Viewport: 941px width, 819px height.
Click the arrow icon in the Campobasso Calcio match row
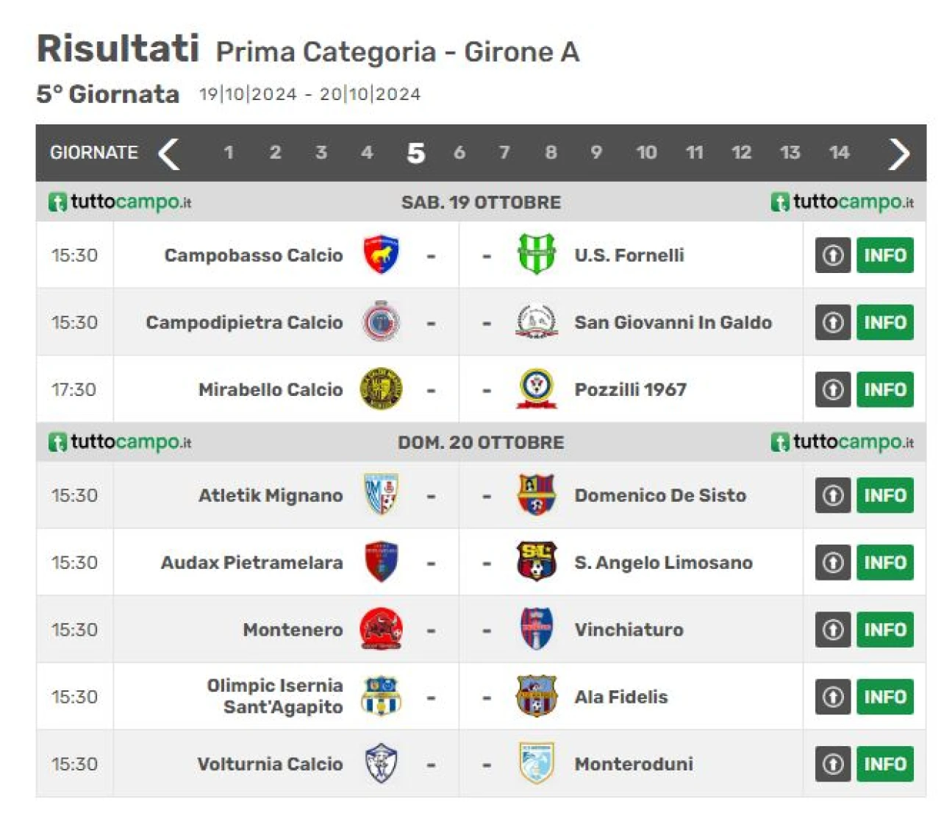(833, 255)
